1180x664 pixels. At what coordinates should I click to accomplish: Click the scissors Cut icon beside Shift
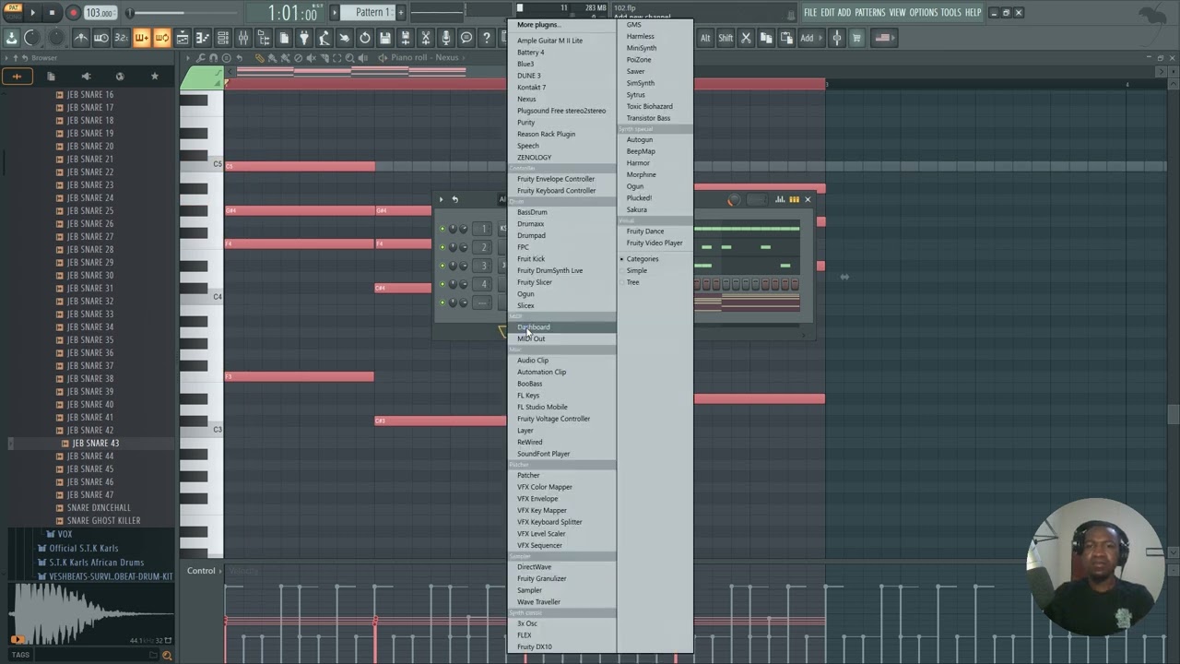(746, 38)
